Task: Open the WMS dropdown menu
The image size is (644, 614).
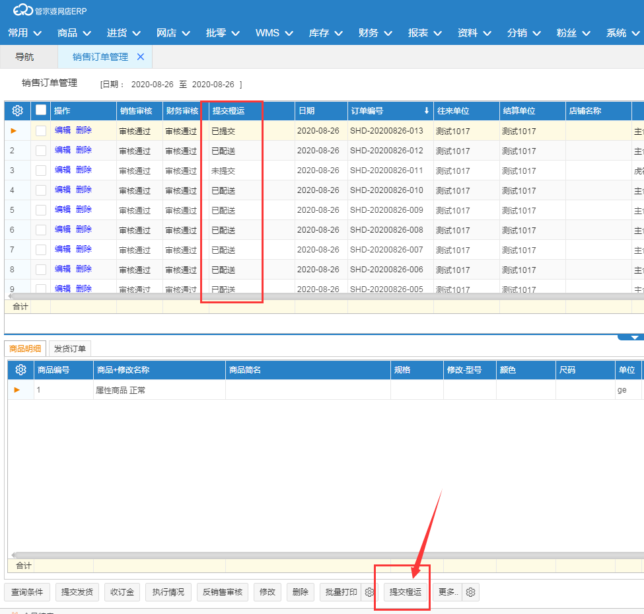Action: coord(274,33)
